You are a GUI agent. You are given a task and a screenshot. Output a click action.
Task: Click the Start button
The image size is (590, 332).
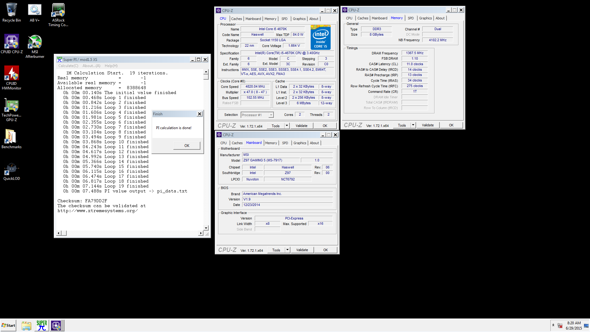click(x=8, y=325)
